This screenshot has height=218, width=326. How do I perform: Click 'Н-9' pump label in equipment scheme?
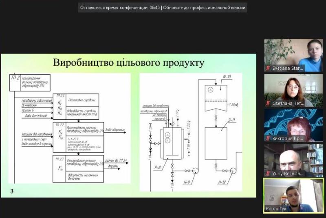[x=187, y=182]
